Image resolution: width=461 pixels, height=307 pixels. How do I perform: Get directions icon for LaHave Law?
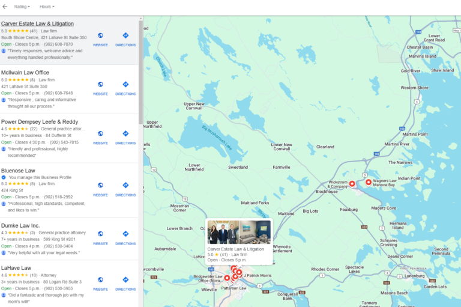[x=125, y=279]
